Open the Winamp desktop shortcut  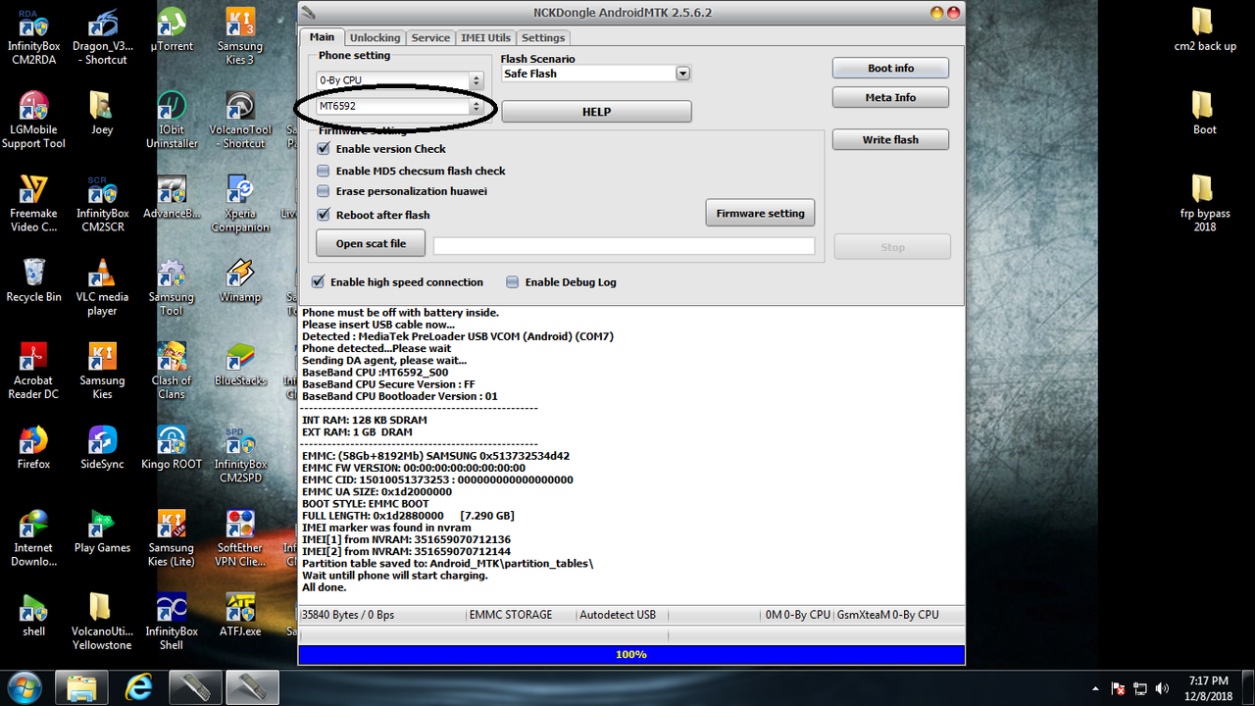click(x=240, y=280)
